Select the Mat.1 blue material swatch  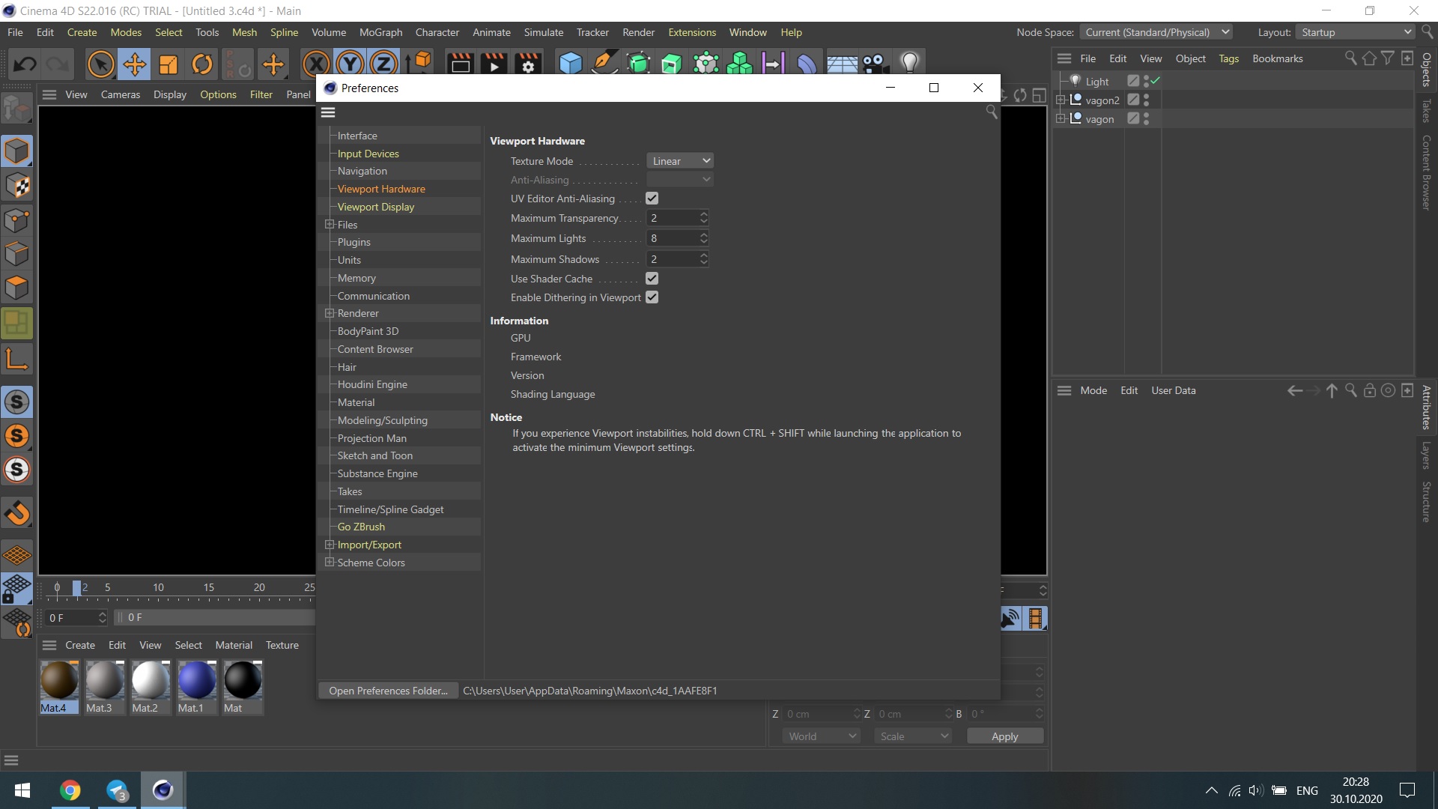197,687
